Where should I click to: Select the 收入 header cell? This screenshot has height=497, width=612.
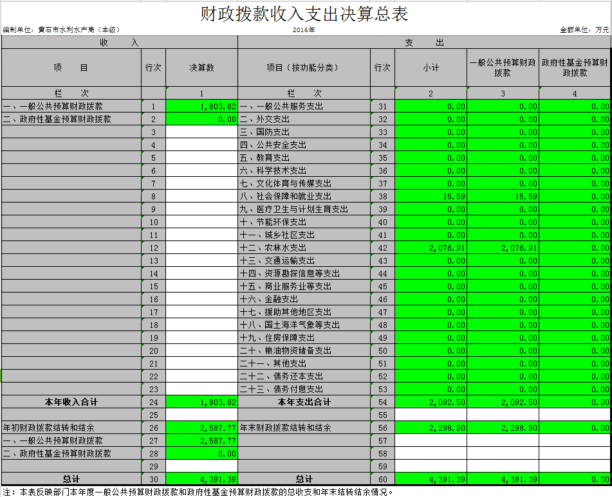(120, 42)
